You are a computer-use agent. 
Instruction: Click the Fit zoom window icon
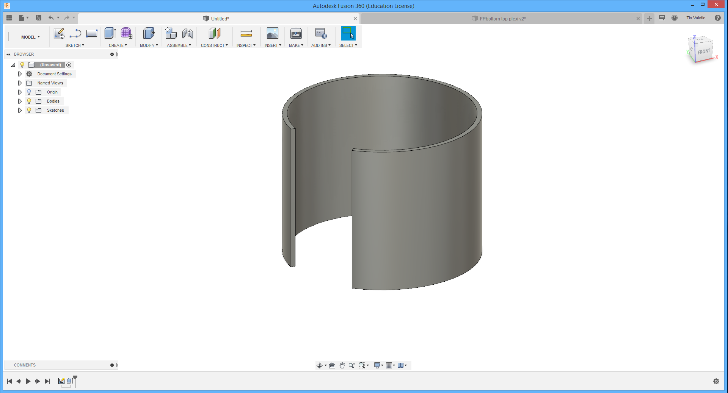tap(362, 365)
